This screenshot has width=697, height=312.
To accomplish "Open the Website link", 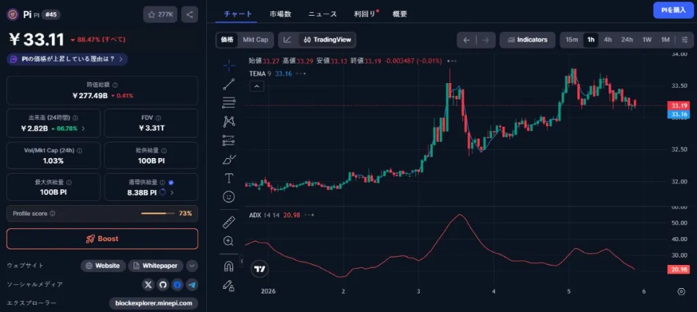I will [x=103, y=266].
